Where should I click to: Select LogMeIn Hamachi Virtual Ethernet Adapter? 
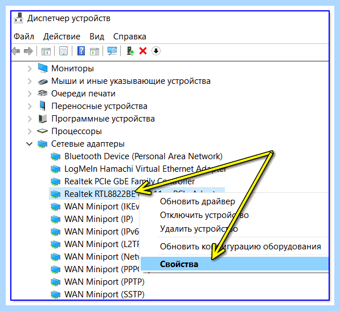pos(145,169)
